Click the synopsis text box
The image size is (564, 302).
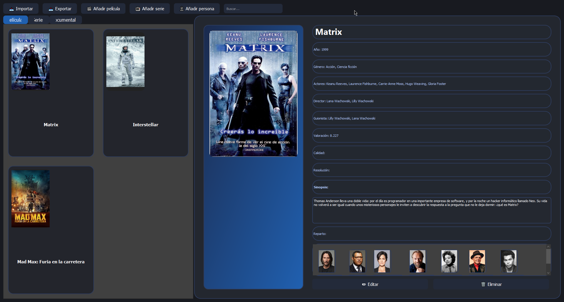[432, 210]
